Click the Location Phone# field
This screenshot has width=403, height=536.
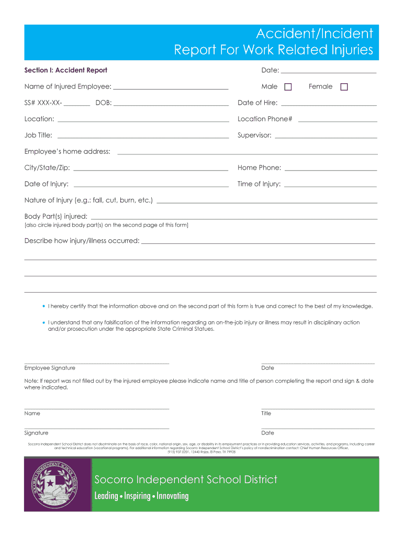(337, 119)
